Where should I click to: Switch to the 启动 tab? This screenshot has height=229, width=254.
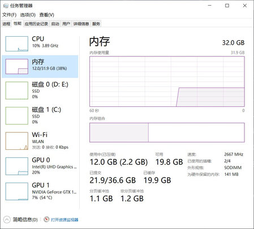(55, 24)
